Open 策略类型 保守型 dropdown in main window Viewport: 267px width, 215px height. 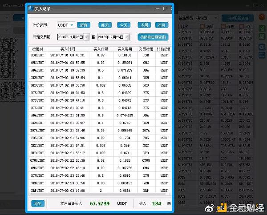pyautogui.click(x=206, y=18)
